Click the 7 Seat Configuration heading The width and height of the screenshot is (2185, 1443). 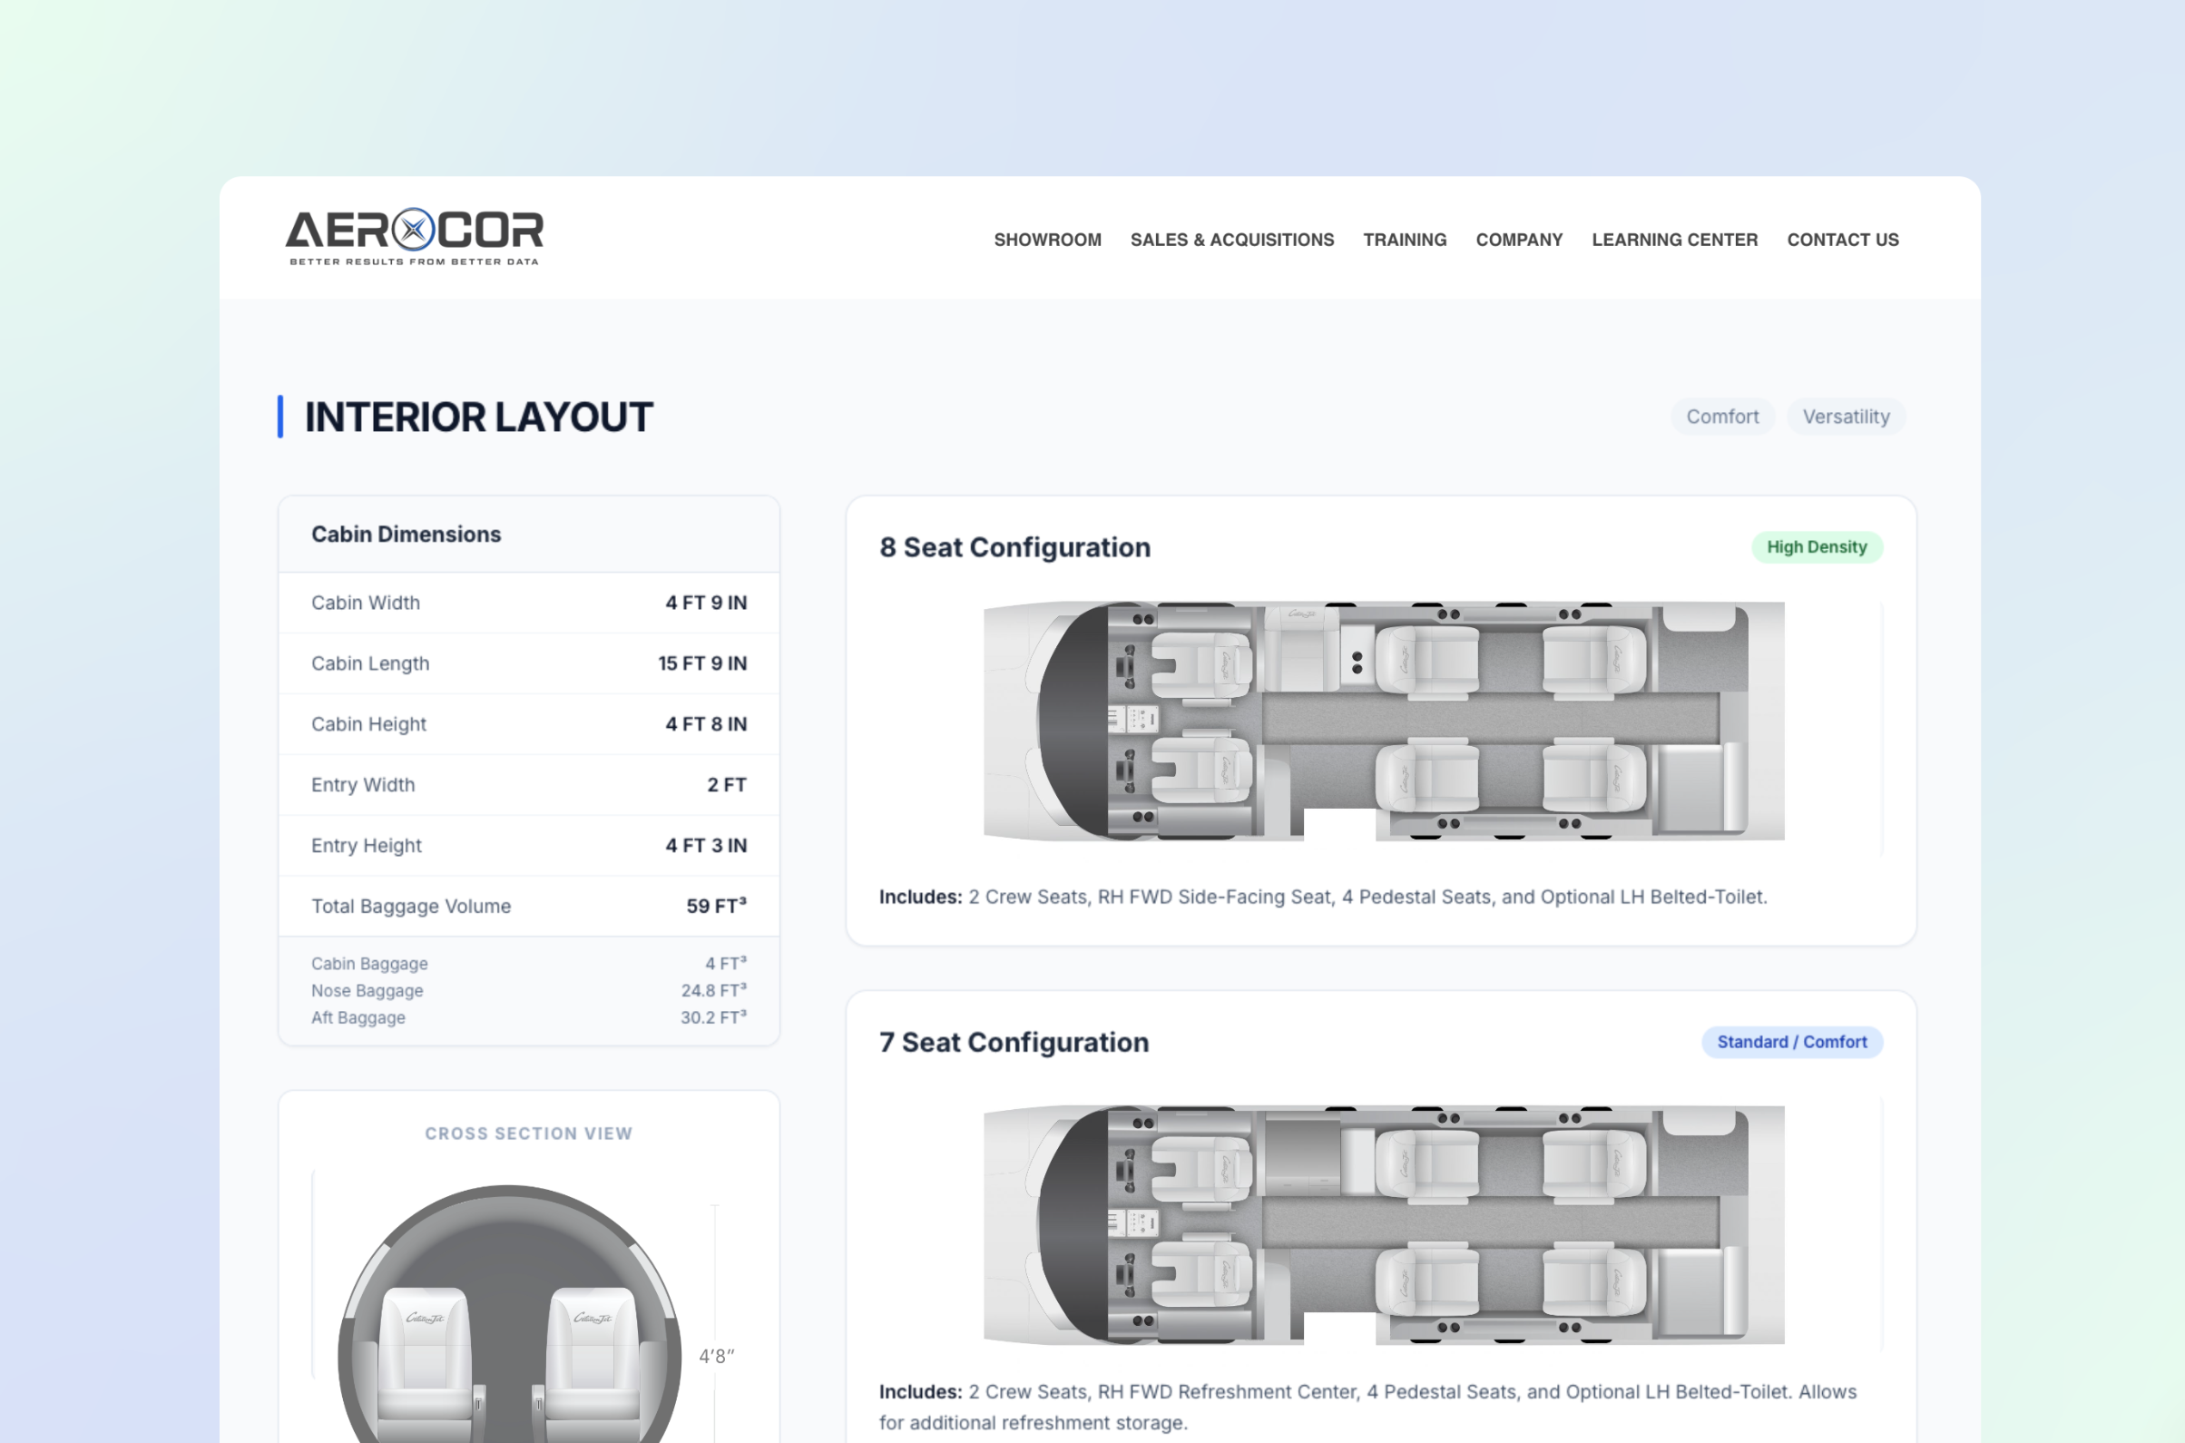(x=1013, y=1042)
